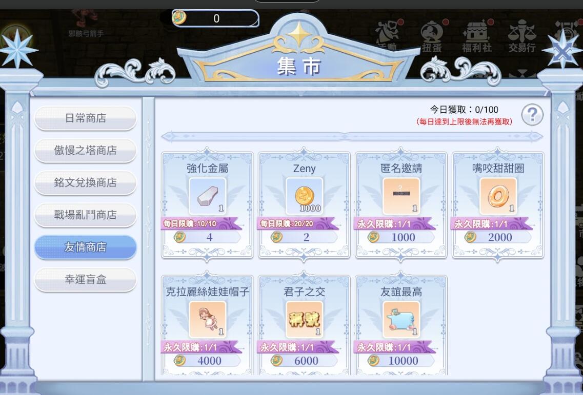Open the 傲慢之塔商店 tab

pyautogui.click(x=86, y=151)
